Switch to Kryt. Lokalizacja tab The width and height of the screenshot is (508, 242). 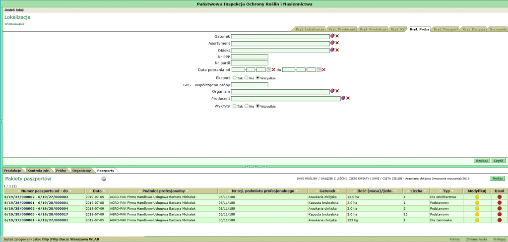point(310,29)
